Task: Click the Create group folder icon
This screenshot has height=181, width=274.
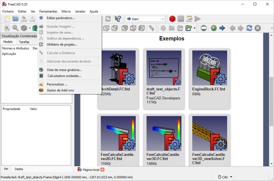Action: tap(172, 28)
